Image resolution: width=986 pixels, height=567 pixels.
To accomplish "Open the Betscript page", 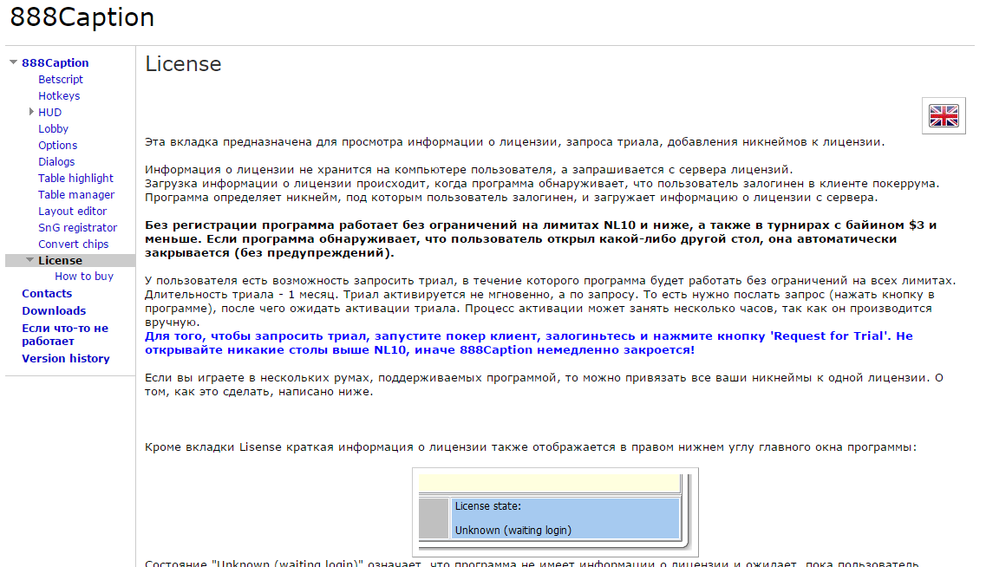I will pyautogui.click(x=61, y=79).
